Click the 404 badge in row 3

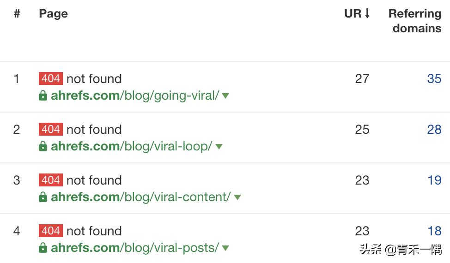[51, 180]
